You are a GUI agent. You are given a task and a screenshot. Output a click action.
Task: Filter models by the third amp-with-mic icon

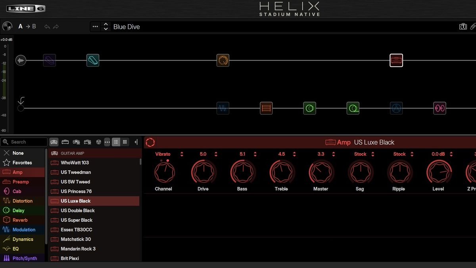(77, 142)
